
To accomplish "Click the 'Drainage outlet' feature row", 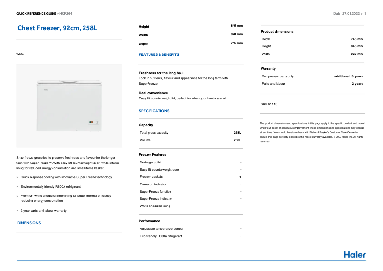I will pos(151,162).
